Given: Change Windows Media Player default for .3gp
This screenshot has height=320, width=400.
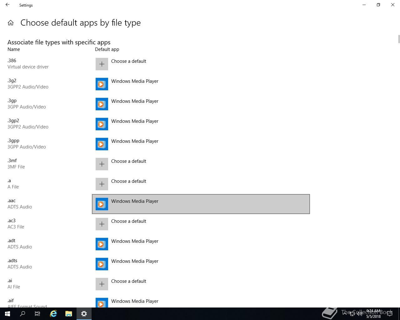Looking at the screenshot, I should [x=201, y=104].
